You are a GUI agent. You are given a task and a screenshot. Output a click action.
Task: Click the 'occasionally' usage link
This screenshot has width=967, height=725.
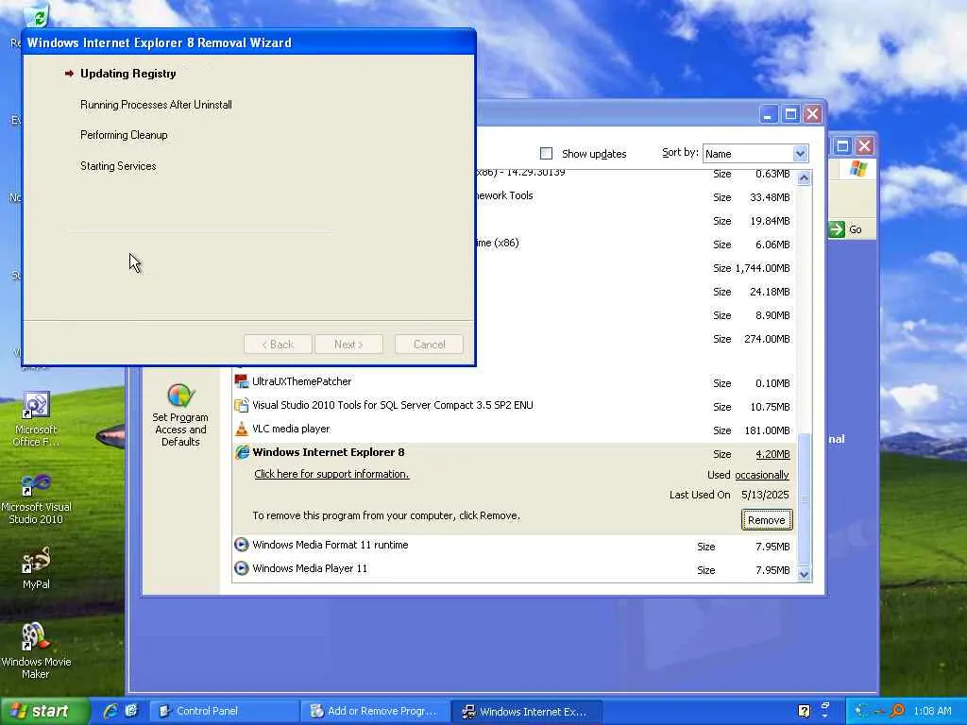pos(762,475)
